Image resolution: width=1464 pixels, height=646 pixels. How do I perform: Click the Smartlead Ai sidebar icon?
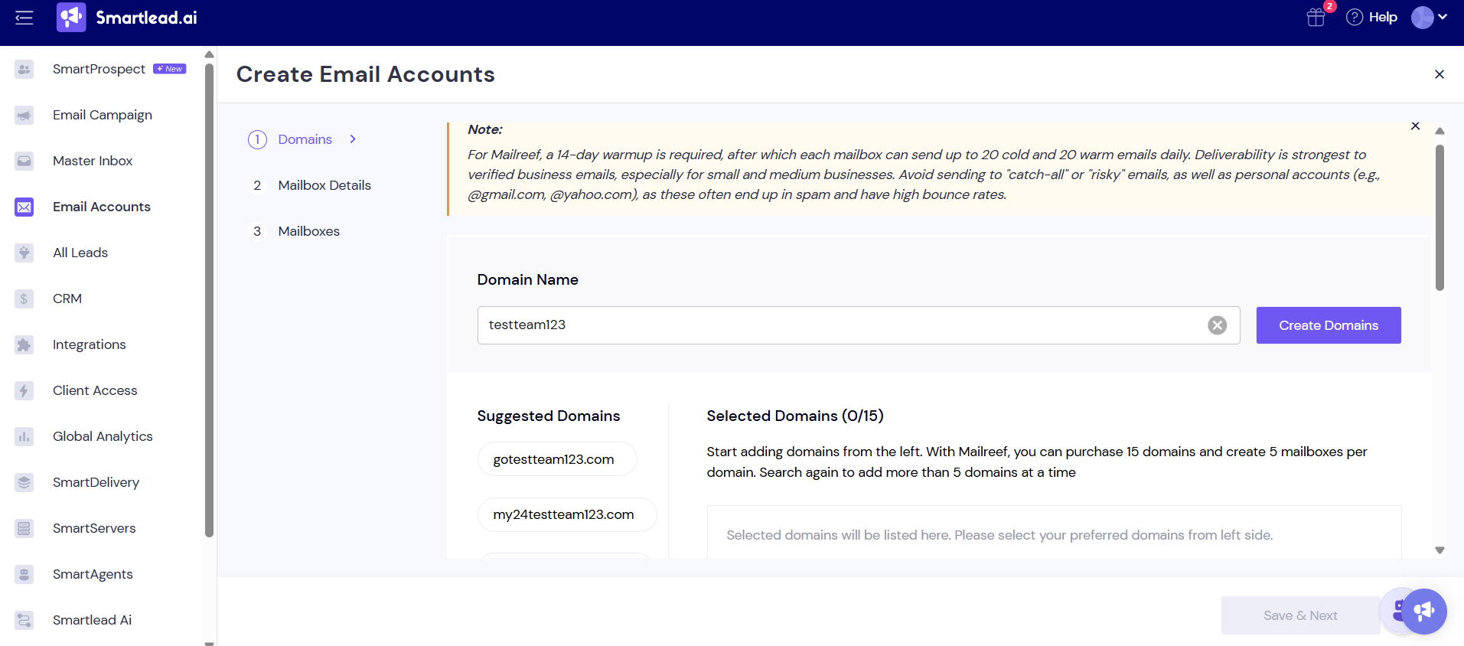coord(24,620)
